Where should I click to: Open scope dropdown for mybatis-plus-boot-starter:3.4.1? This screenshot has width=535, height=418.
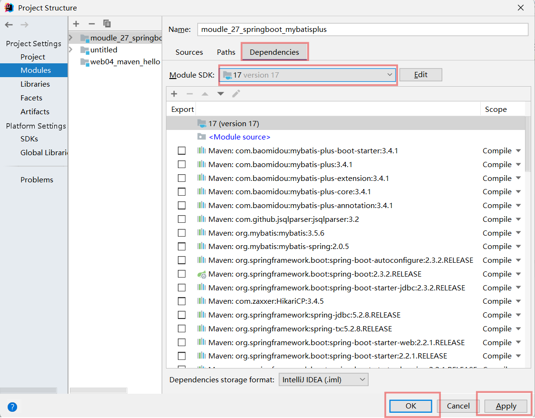[x=518, y=150]
